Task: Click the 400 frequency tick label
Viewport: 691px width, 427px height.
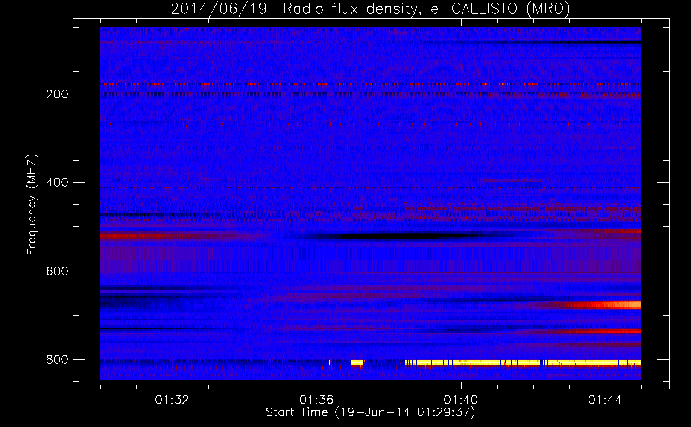Action: pos(57,183)
